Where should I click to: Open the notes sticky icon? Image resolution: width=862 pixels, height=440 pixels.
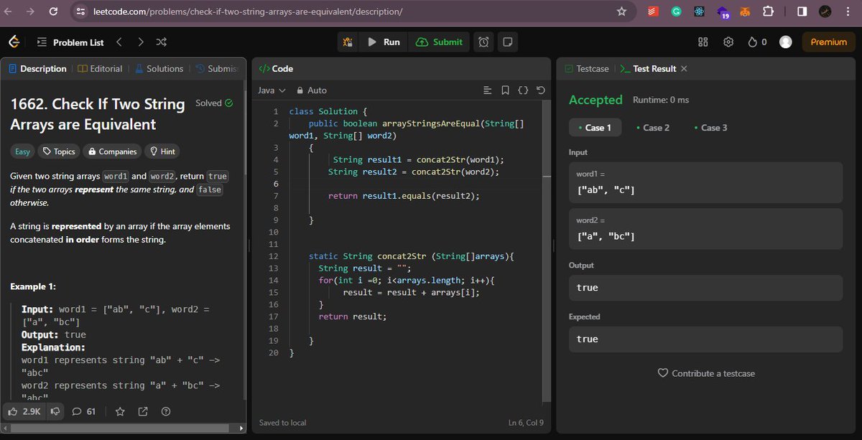click(507, 42)
